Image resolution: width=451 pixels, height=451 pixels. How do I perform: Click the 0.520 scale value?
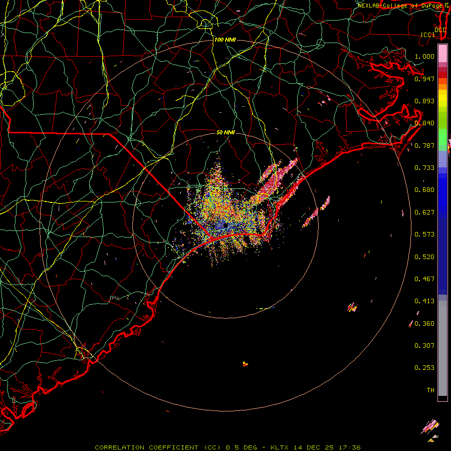coord(424,257)
